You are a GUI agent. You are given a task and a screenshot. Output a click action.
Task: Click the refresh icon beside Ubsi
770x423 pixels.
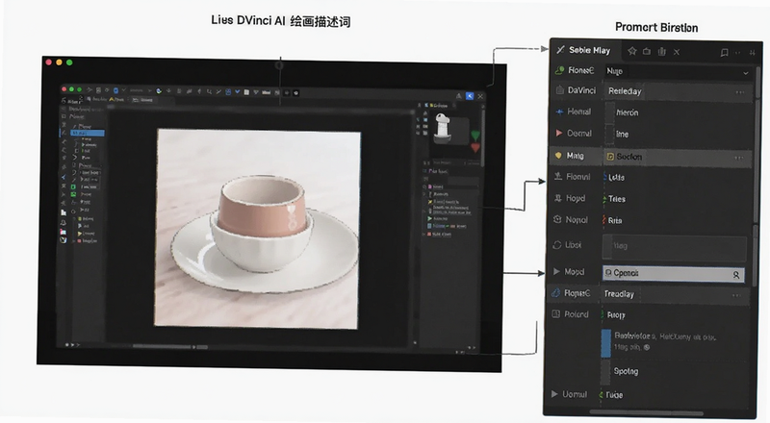coord(557,244)
